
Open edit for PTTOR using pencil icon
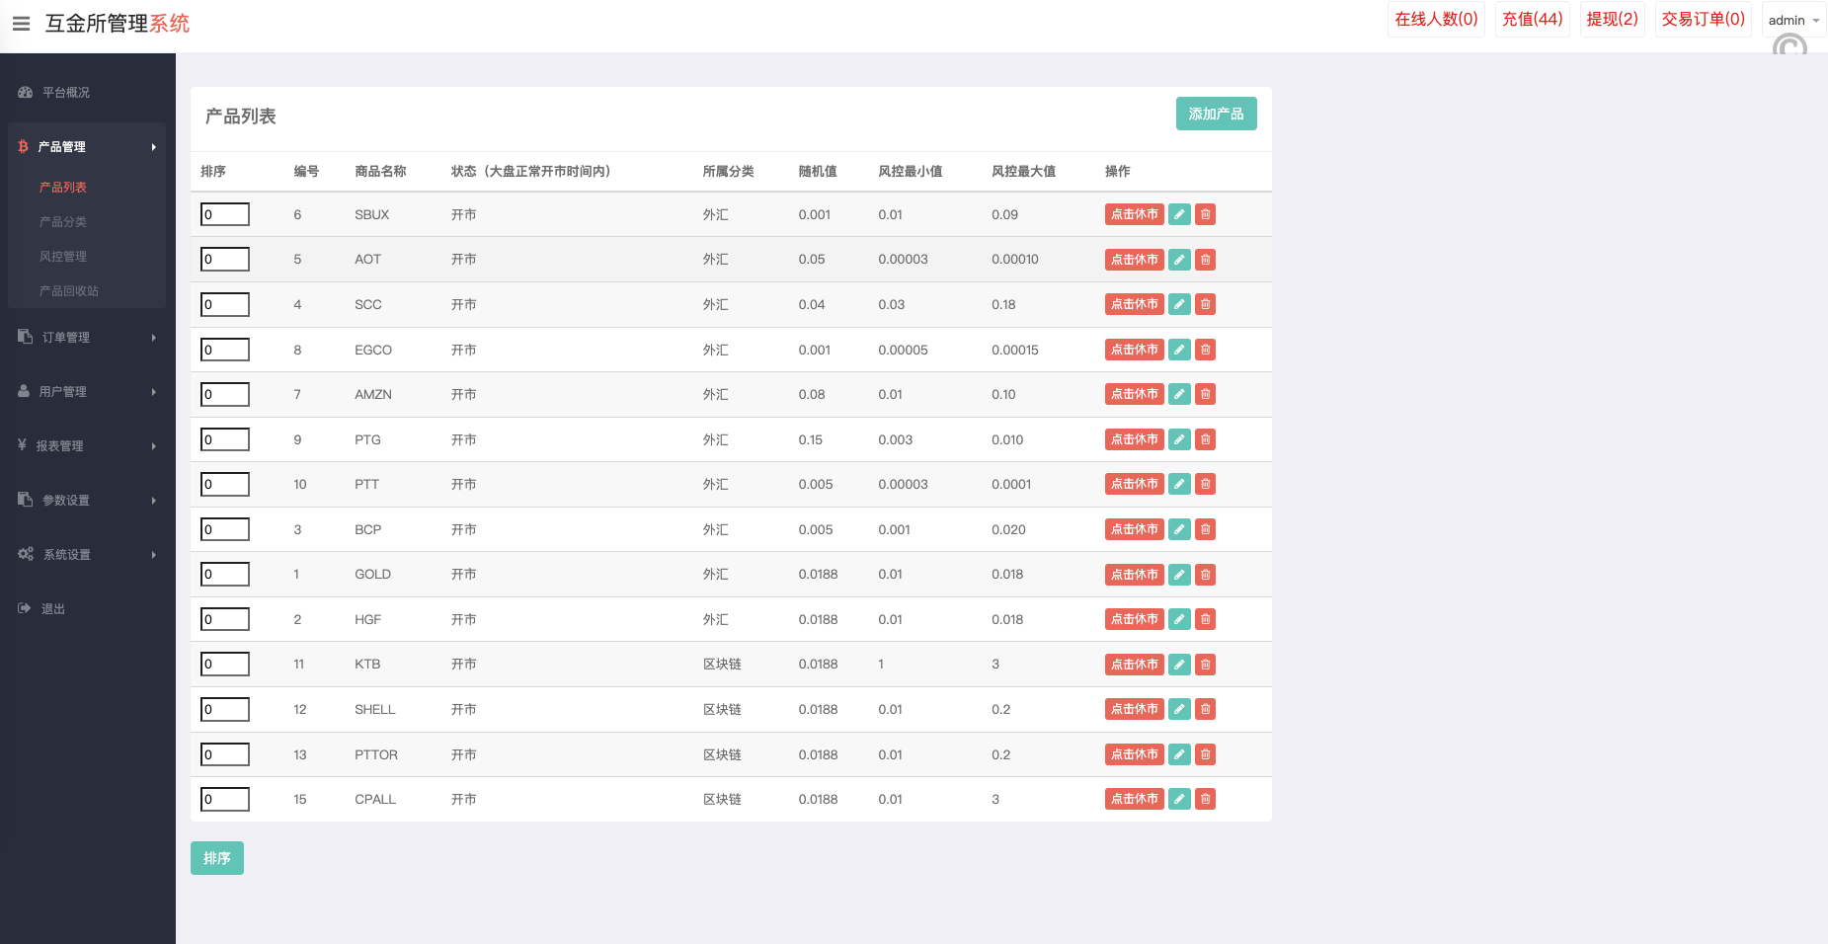pyautogui.click(x=1179, y=754)
